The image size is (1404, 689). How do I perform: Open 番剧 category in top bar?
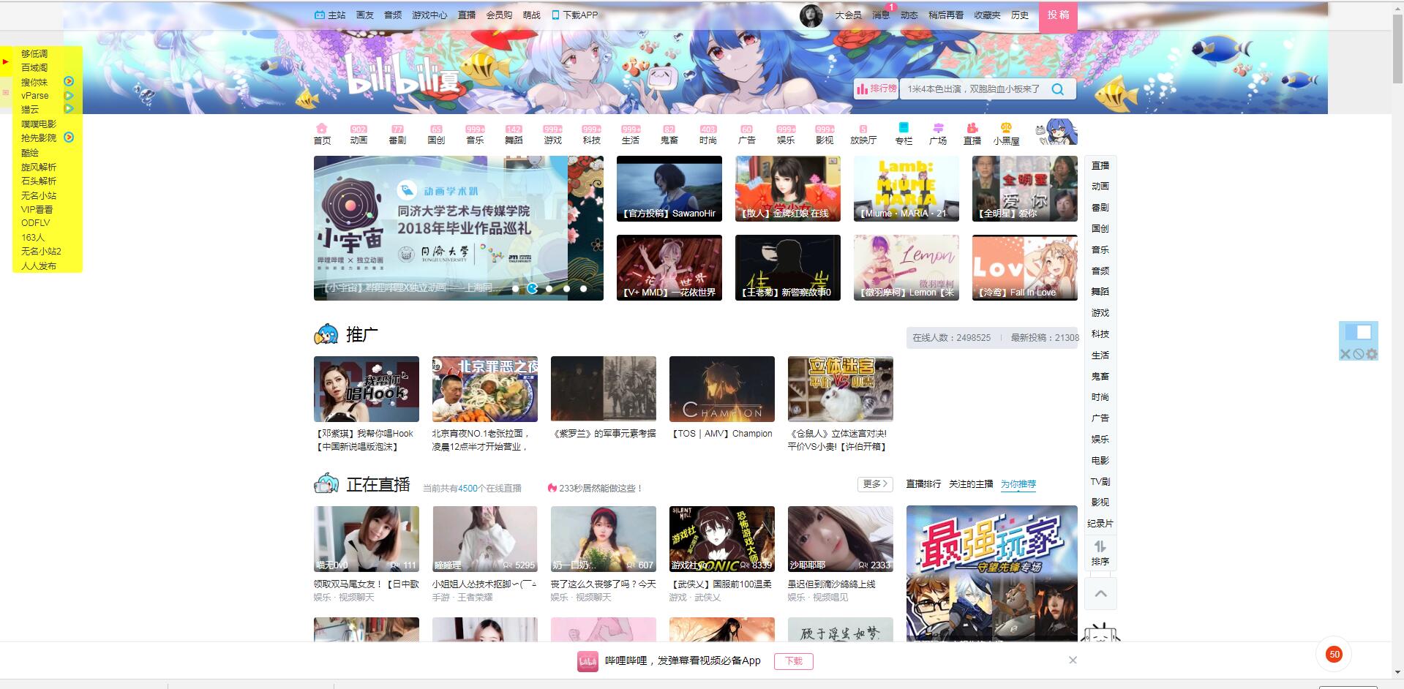coord(397,135)
